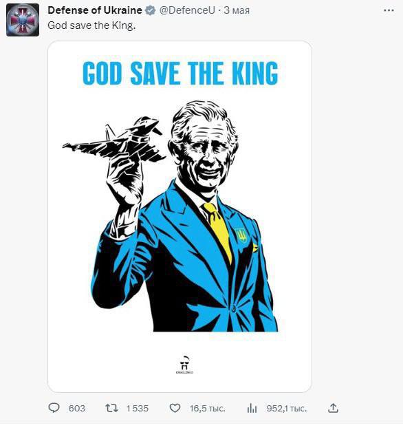This screenshot has width=403, height=430.
Task: Click the reply count 603
Action: click(77, 409)
